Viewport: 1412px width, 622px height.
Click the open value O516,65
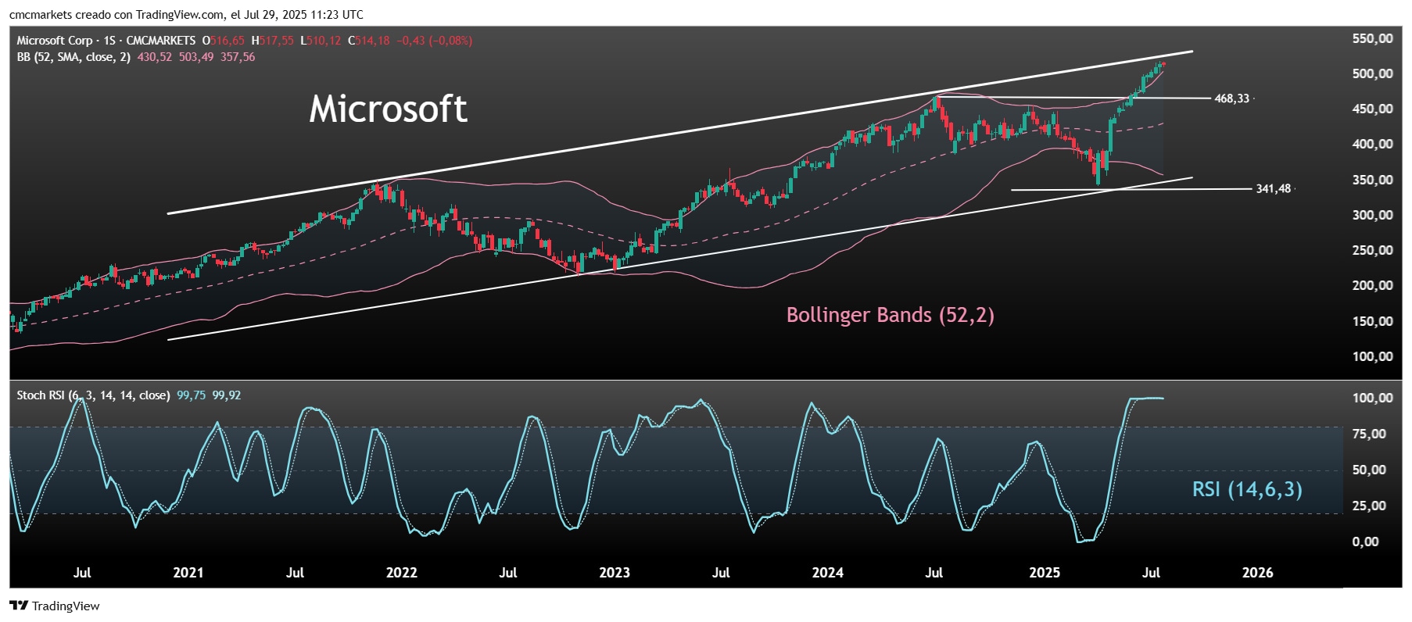(x=224, y=41)
